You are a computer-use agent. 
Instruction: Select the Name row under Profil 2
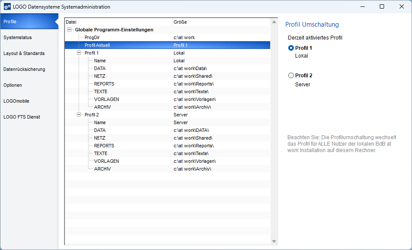click(168, 122)
